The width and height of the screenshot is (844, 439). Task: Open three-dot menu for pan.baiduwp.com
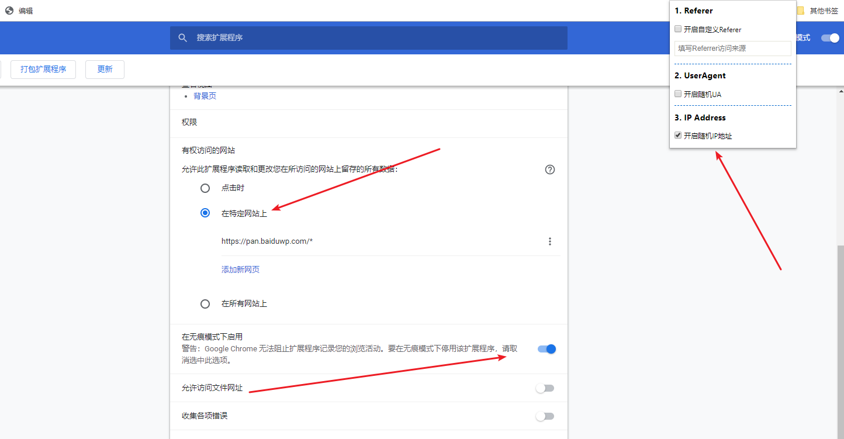(x=550, y=241)
